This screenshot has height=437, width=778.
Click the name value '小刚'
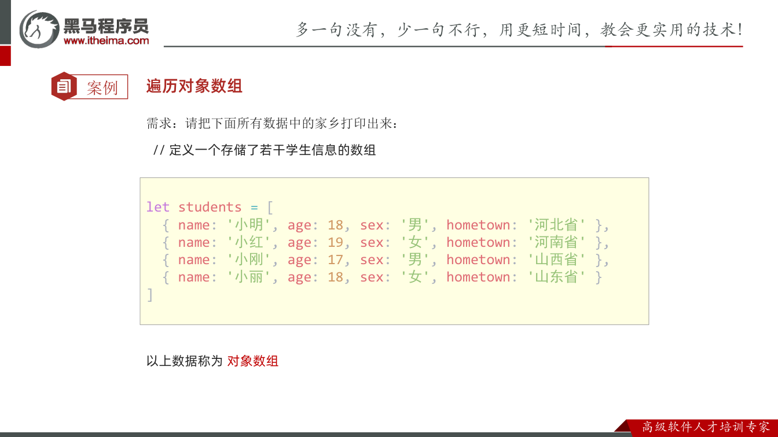(249, 260)
